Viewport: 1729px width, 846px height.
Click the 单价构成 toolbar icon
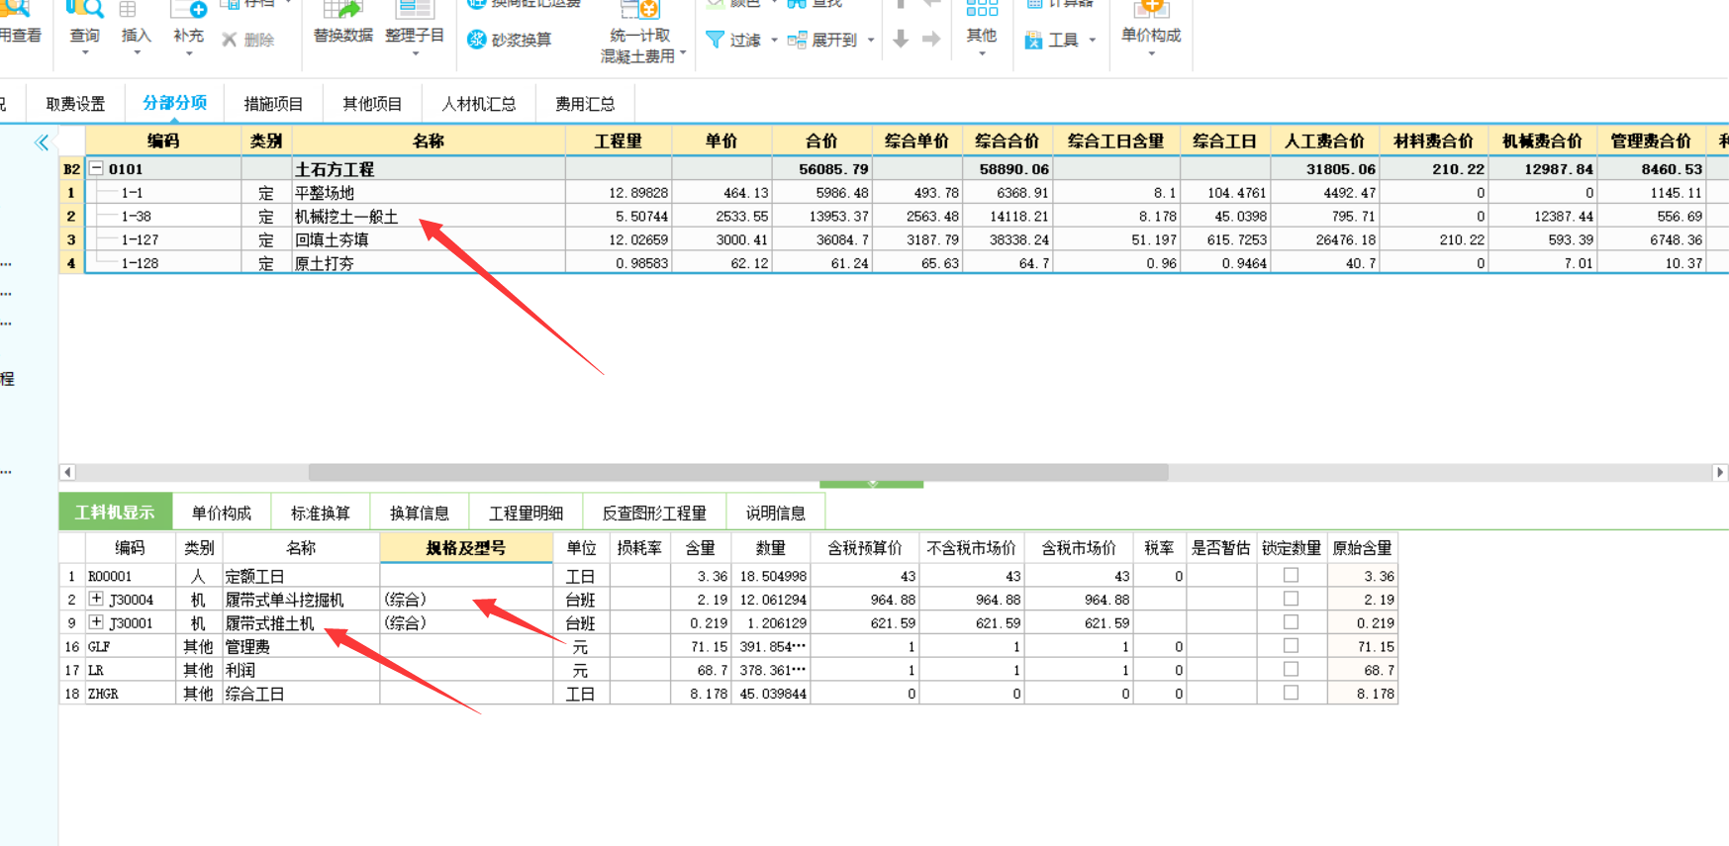point(1151,9)
